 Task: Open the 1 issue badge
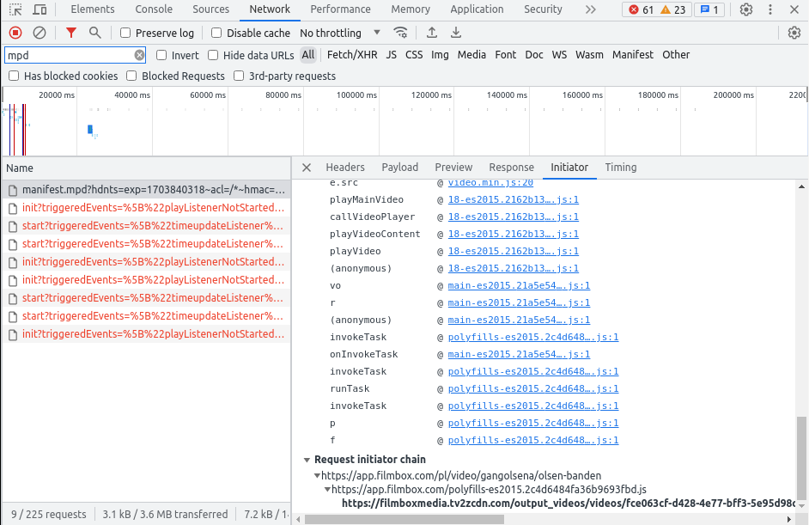(709, 9)
